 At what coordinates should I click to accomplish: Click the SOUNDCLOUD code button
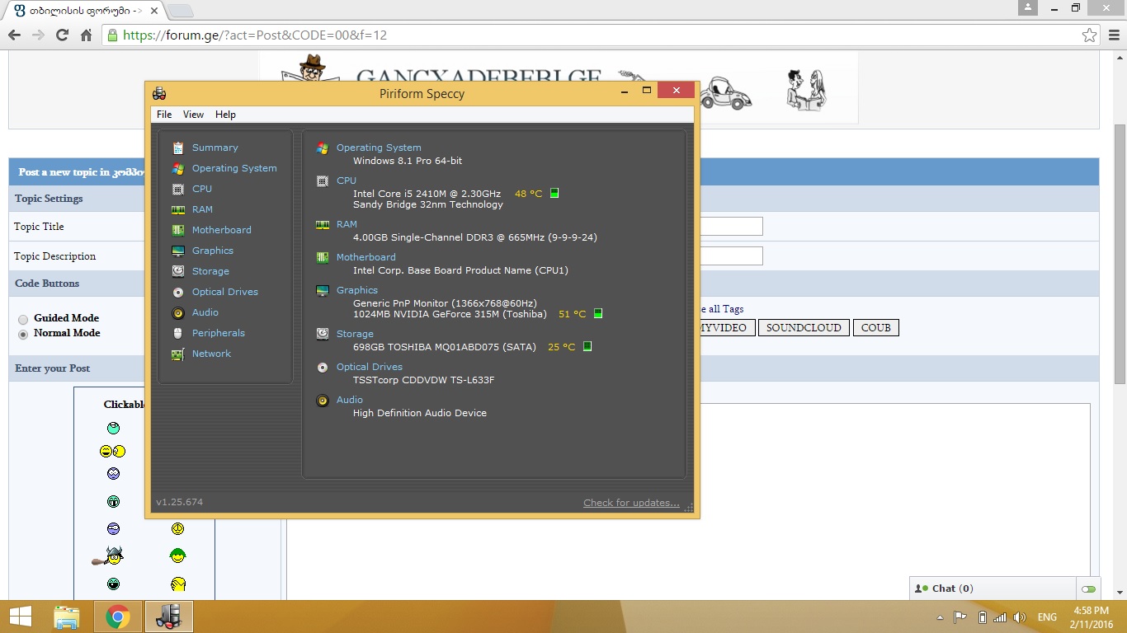tap(804, 328)
